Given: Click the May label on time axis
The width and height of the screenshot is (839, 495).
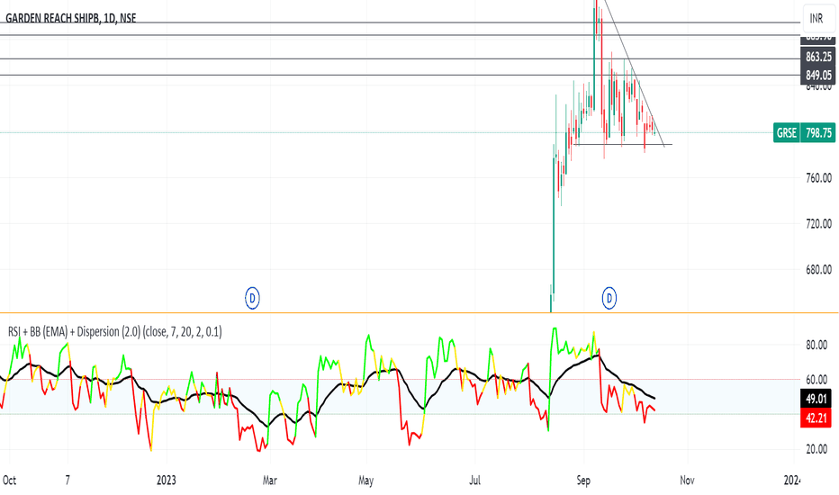Looking at the screenshot, I should pos(365,480).
